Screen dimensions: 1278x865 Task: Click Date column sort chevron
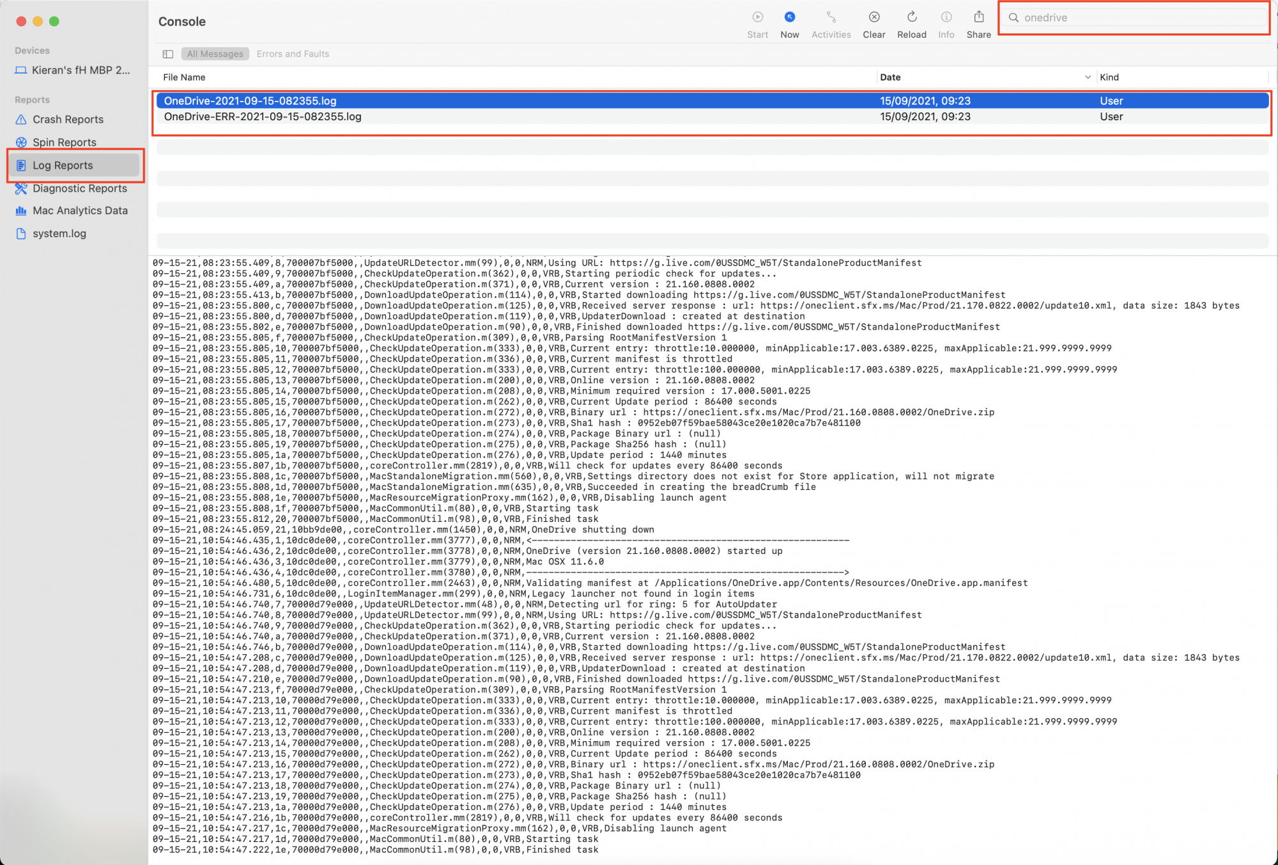1088,77
